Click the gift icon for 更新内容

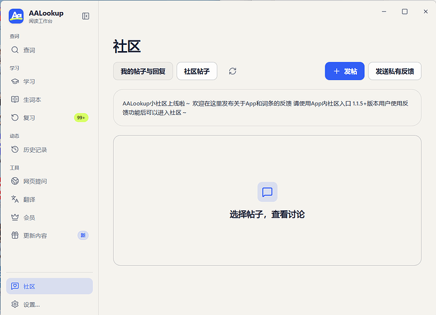tap(15, 235)
